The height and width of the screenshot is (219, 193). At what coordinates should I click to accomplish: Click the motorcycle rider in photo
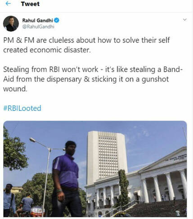(x=26, y=205)
